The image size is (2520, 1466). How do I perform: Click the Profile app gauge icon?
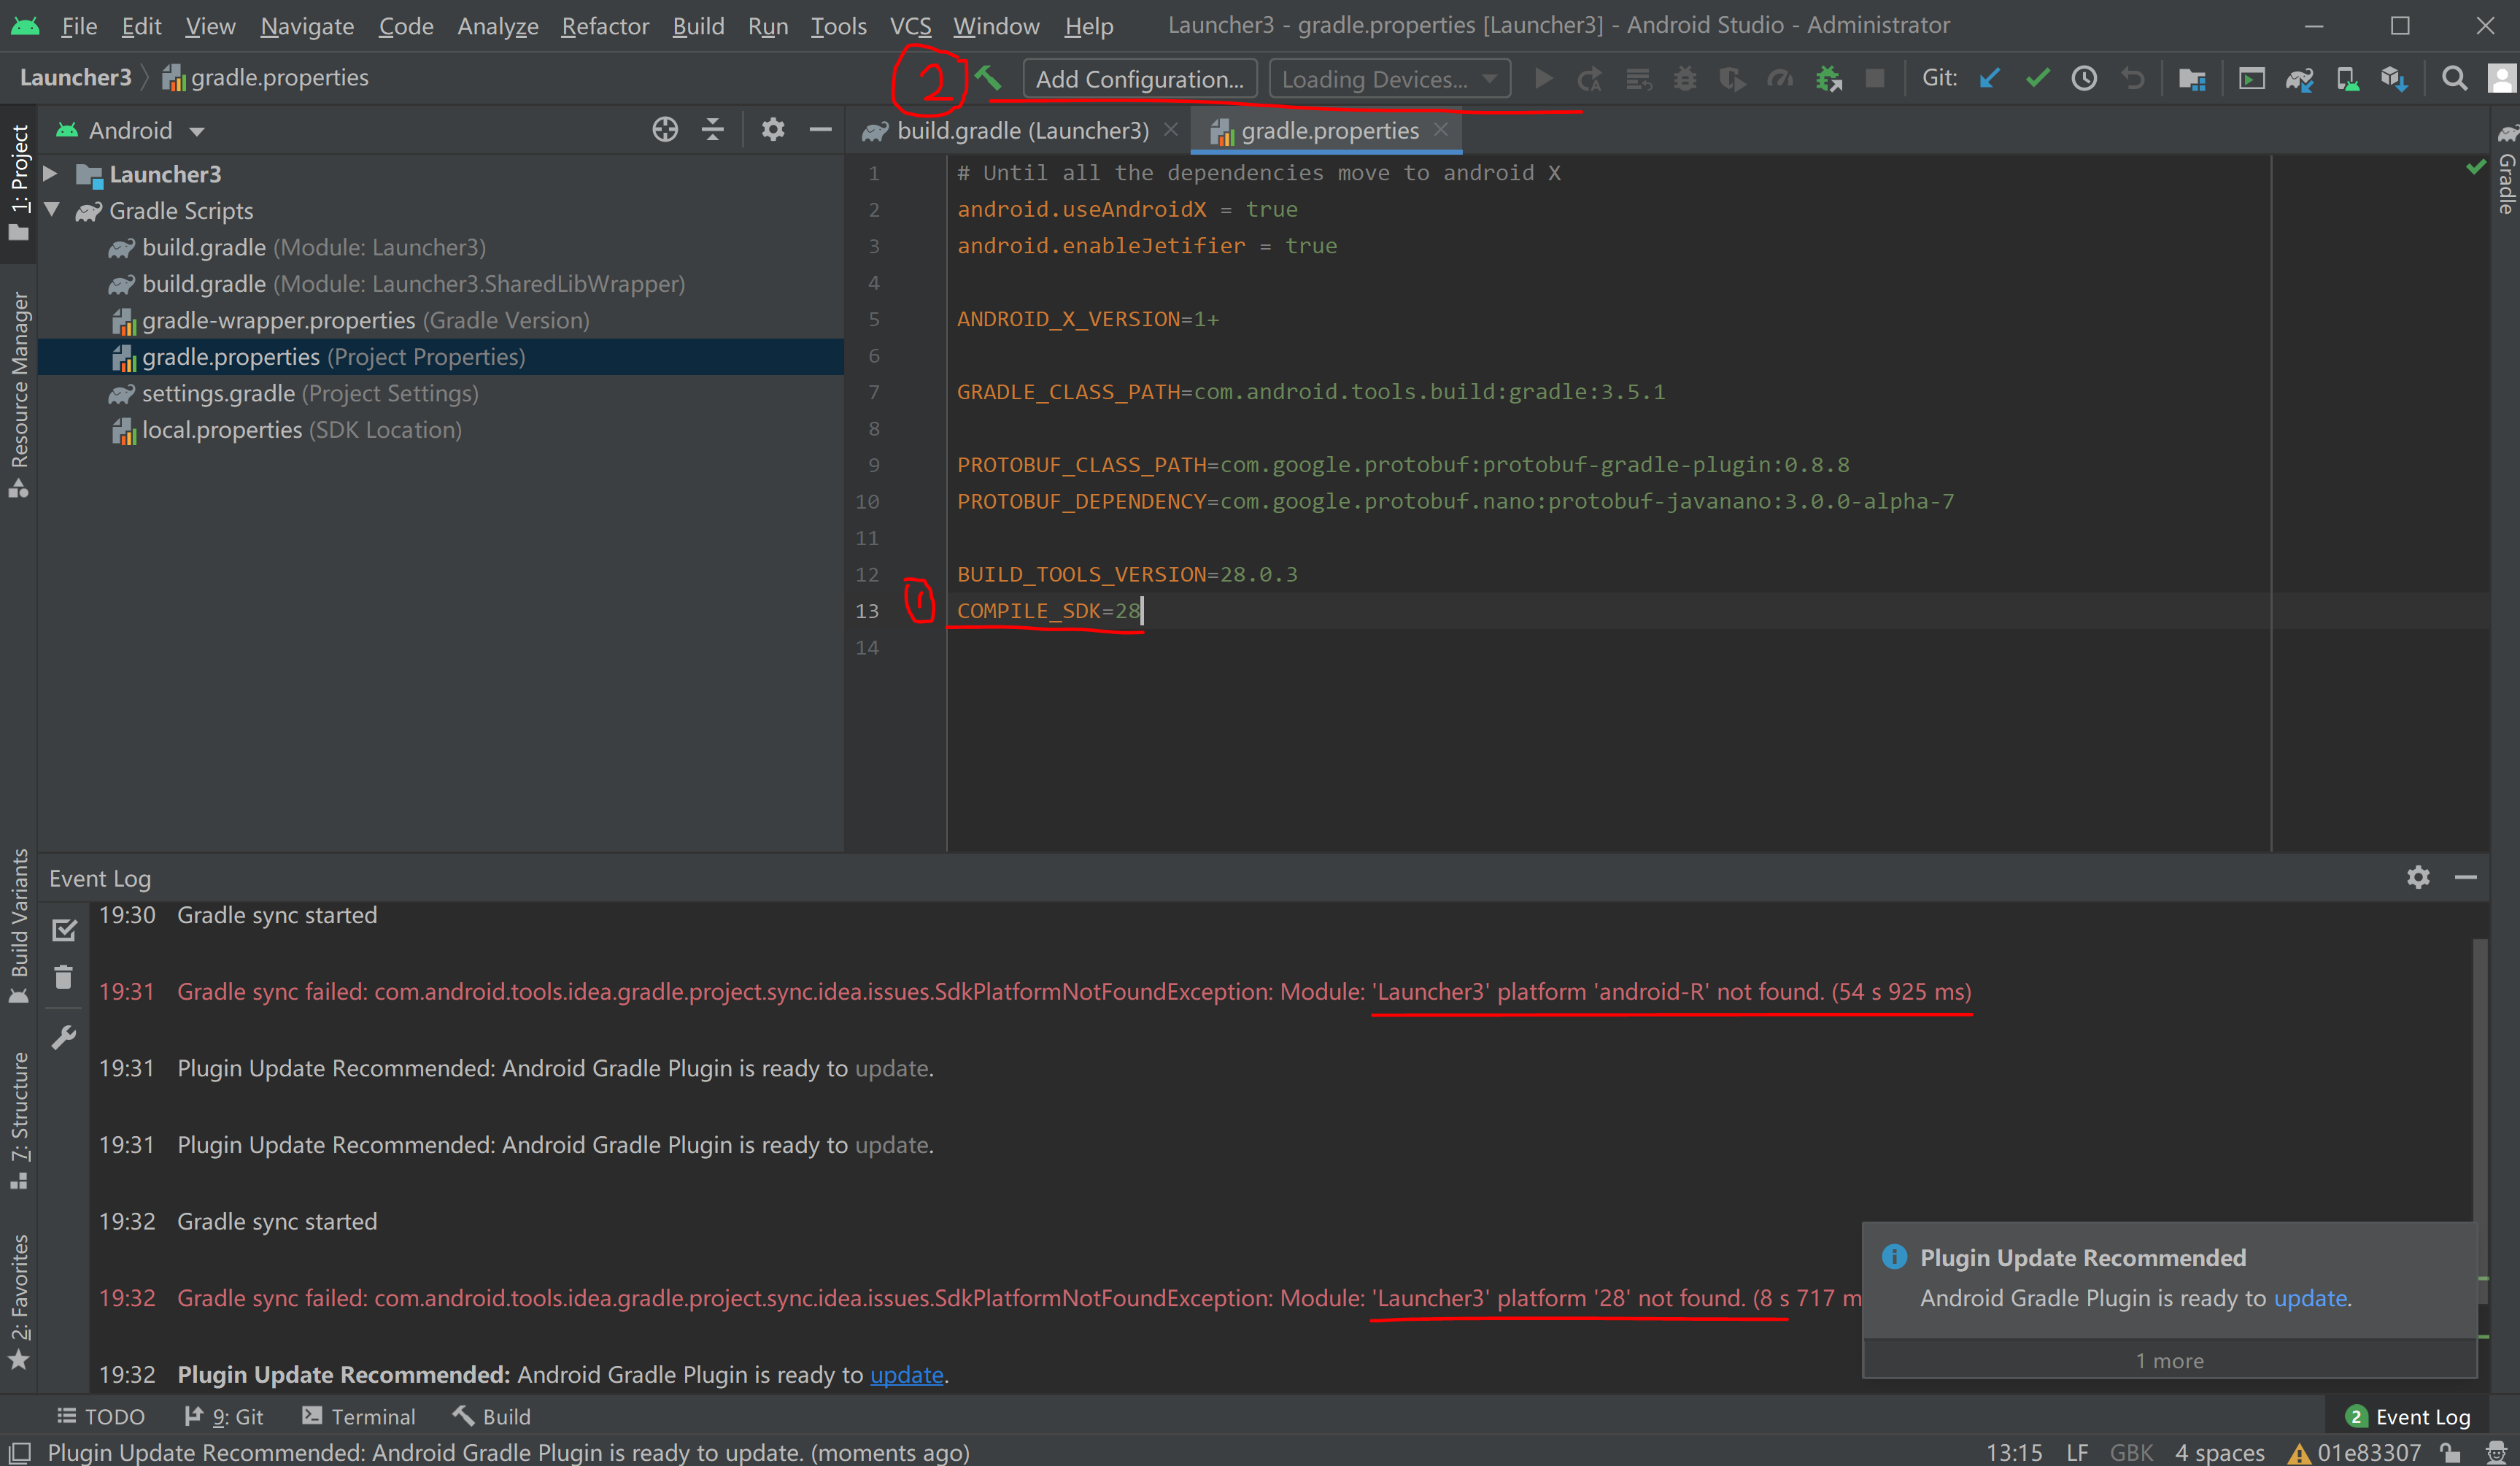1780,78
